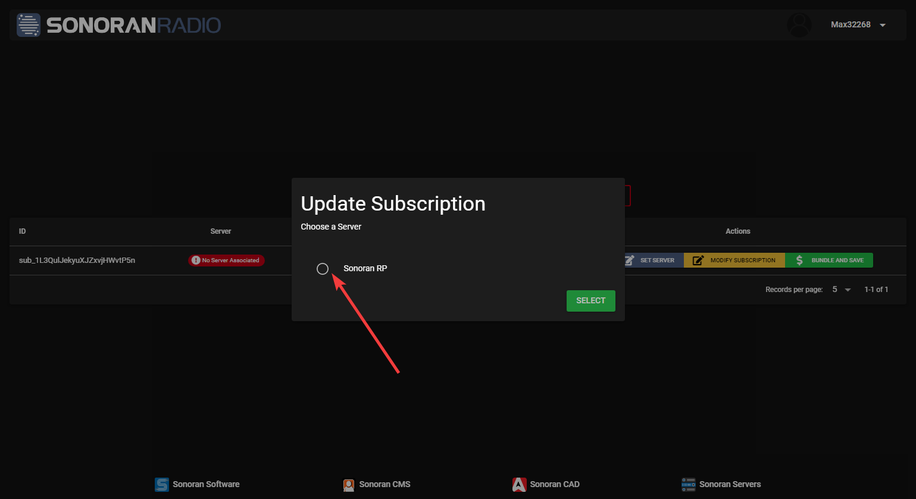This screenshot has width=916, height=499.
Task: Click the pencil icon on SET SERVER
Action: (x=629, y=261)
